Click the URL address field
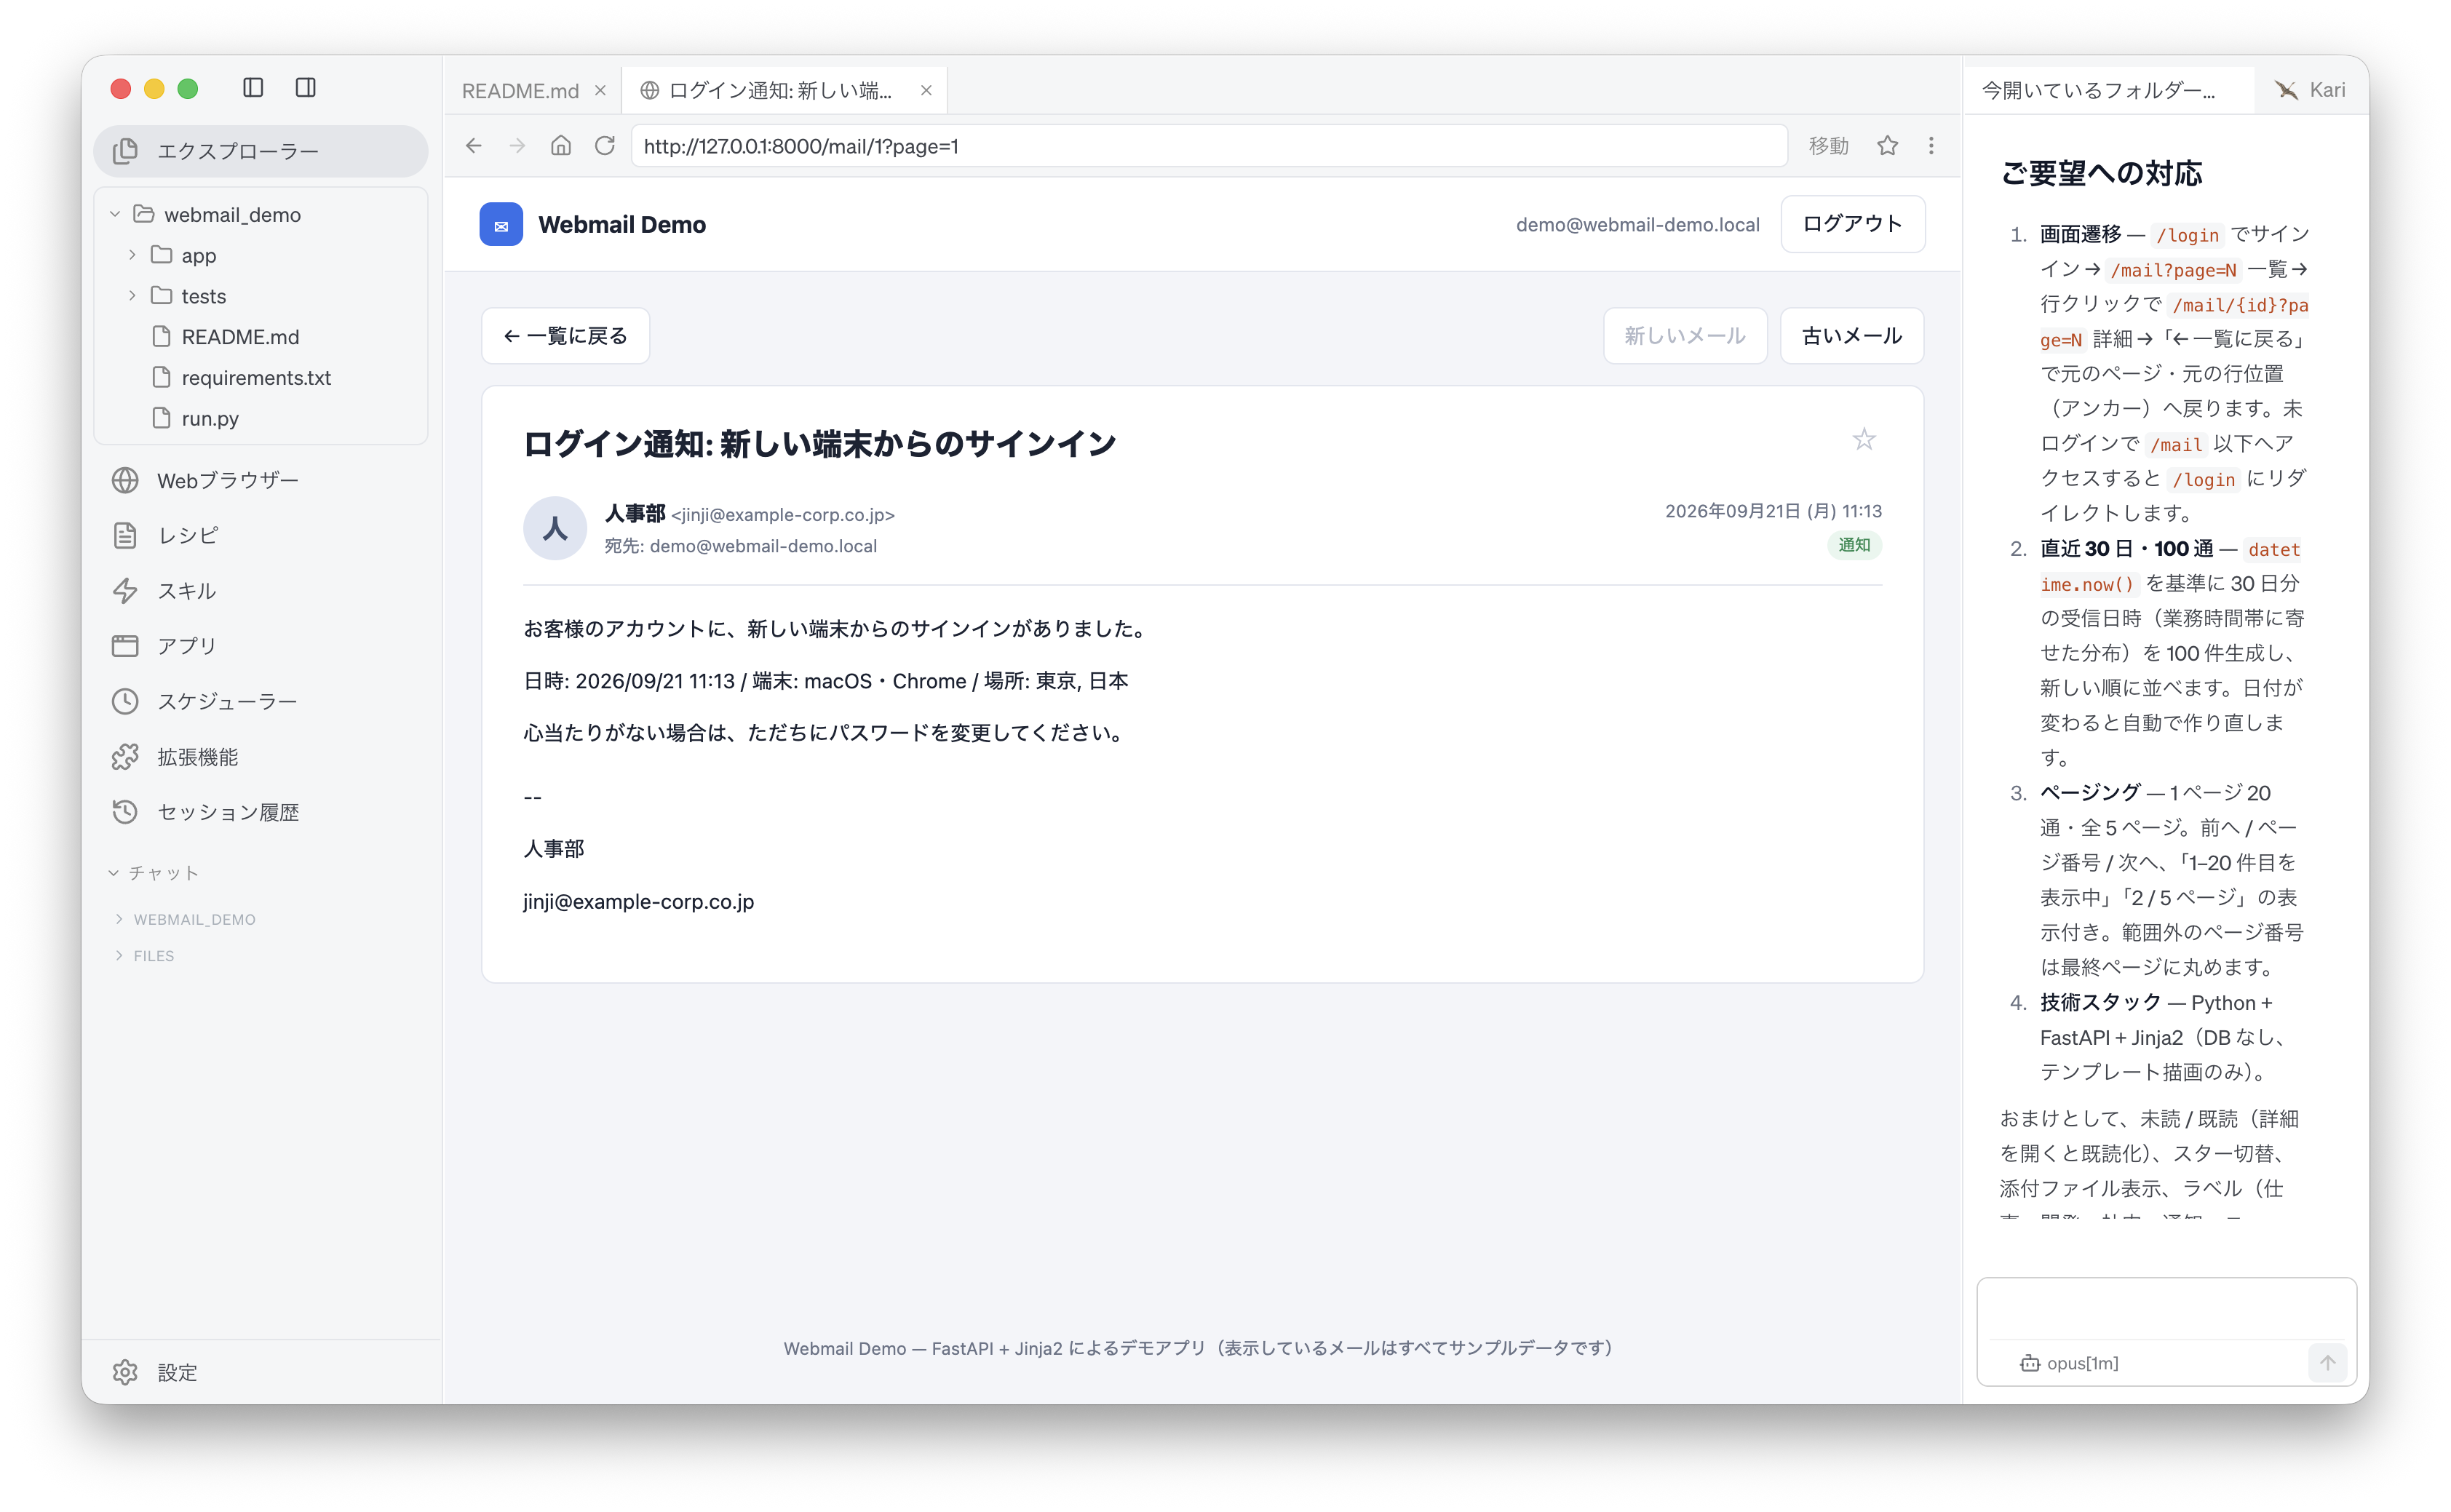The height and width of the screenshot is (1512, 2451). (1208, 146)
